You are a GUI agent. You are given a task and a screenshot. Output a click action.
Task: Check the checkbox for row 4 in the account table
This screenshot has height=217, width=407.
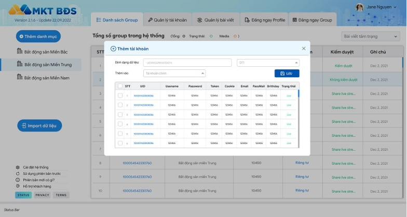120,124
